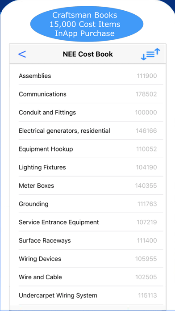Viewport: 175px width, 311px height.
Task: Choose Electrical generators, residential
Action: pos(87,131)
